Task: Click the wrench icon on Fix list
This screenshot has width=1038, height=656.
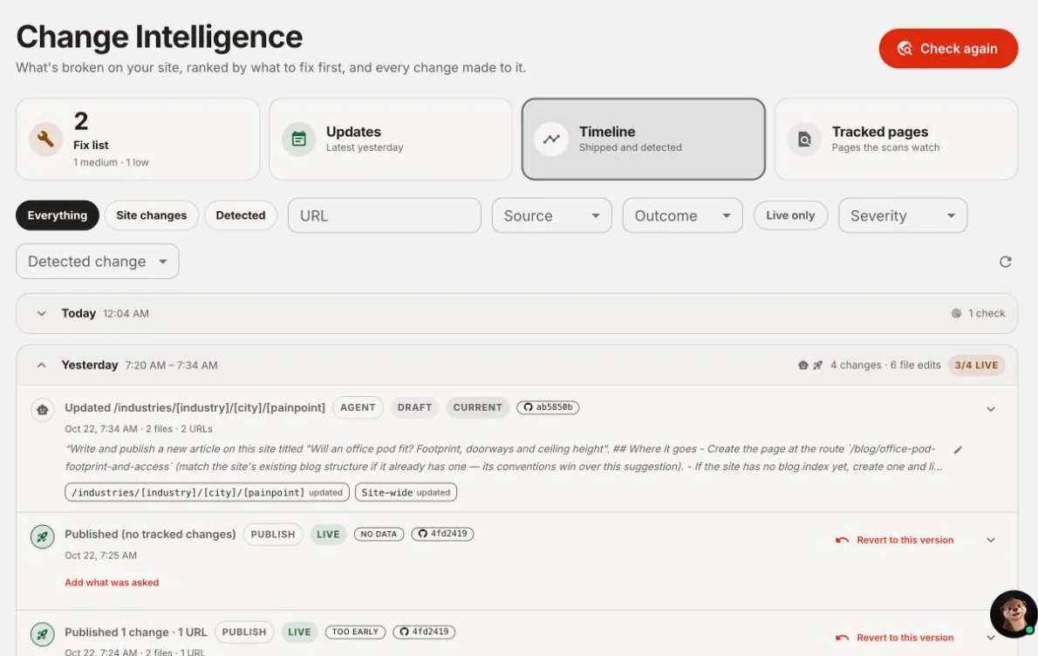Action: (45, 139)
